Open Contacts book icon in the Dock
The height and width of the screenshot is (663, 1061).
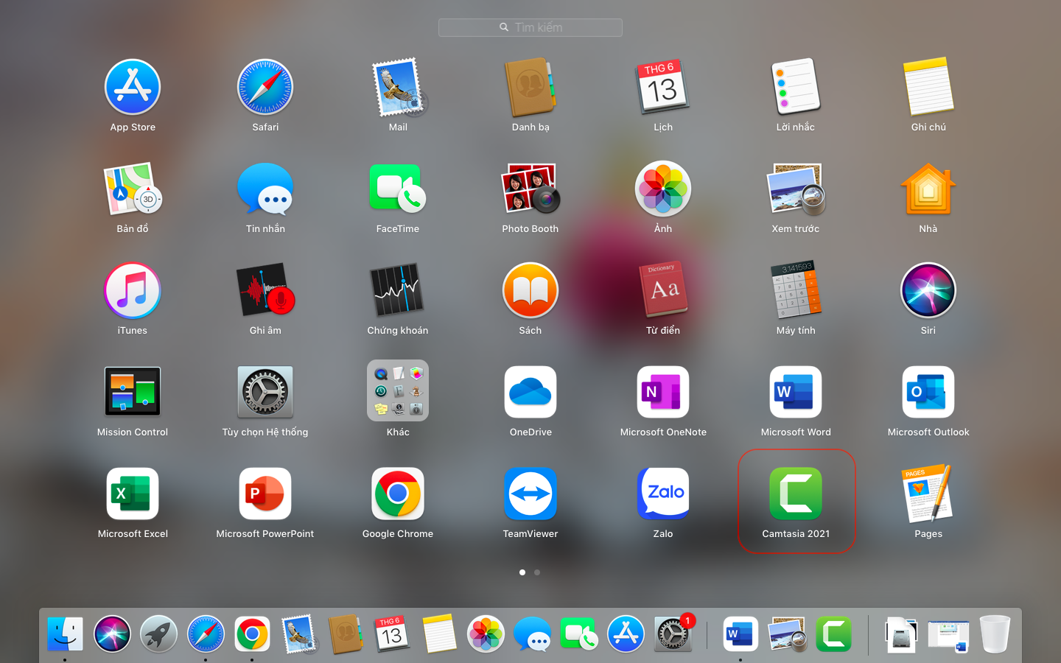(x=346, y=634)
